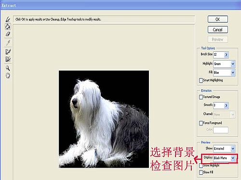
Task: Select the Zoom magnifier tool
Action: [x=8, y=68]
